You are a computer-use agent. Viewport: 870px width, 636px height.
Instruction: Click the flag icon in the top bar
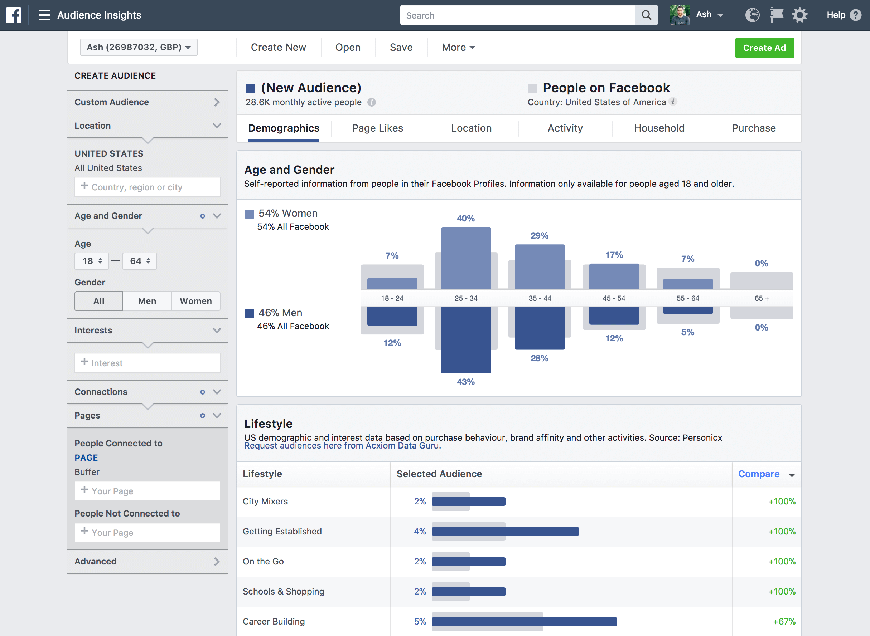pyautogui.click(x=776, y=15)
